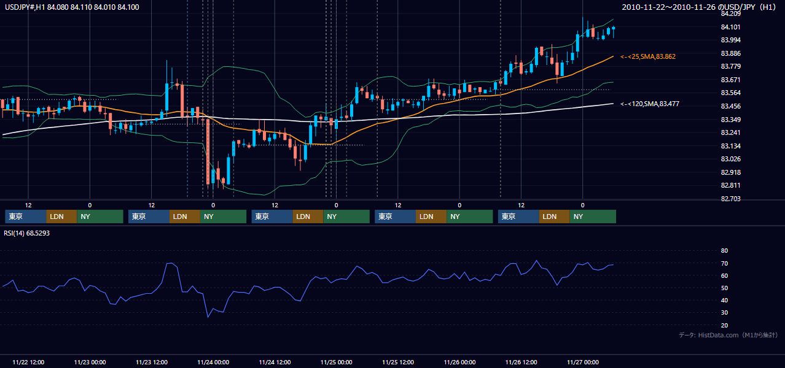
Task: Click the 11/25 00:00 time label
Action: pyautogui.click(x=336, y=362)
